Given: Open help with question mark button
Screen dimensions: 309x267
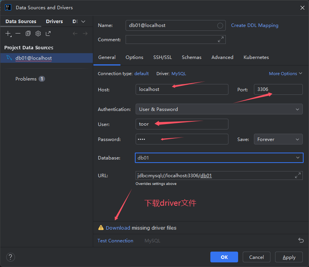Looking at the screenshot, I should 10,257.
